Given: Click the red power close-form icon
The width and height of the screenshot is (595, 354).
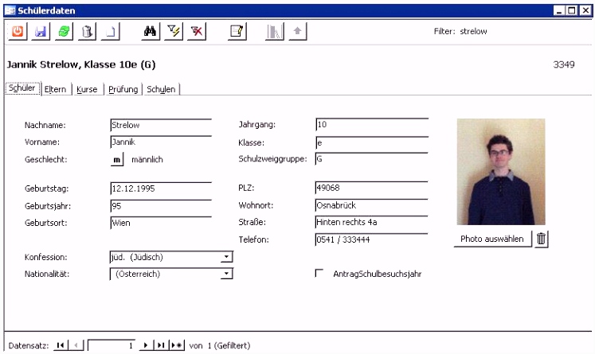Looking at the screenshot, I should 18,31.
